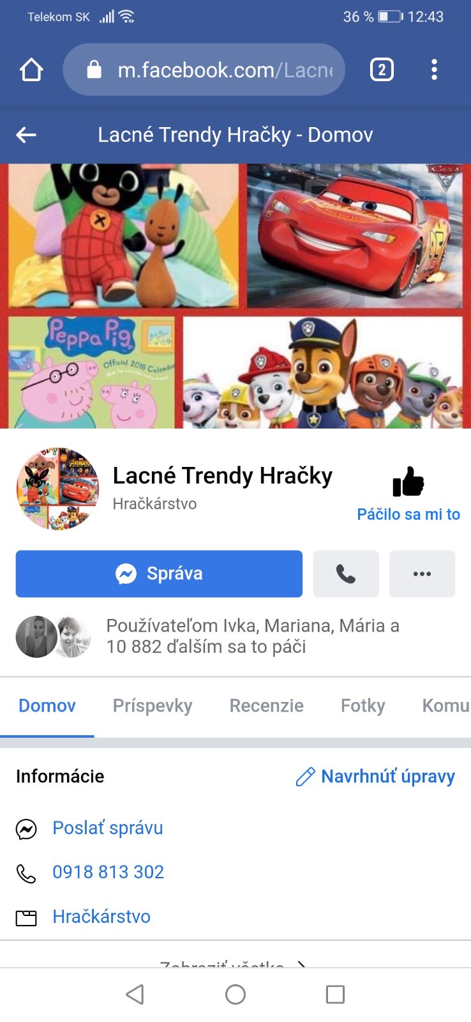Open the Recenzie tab
471x1022 pixels.
point(267,706)
